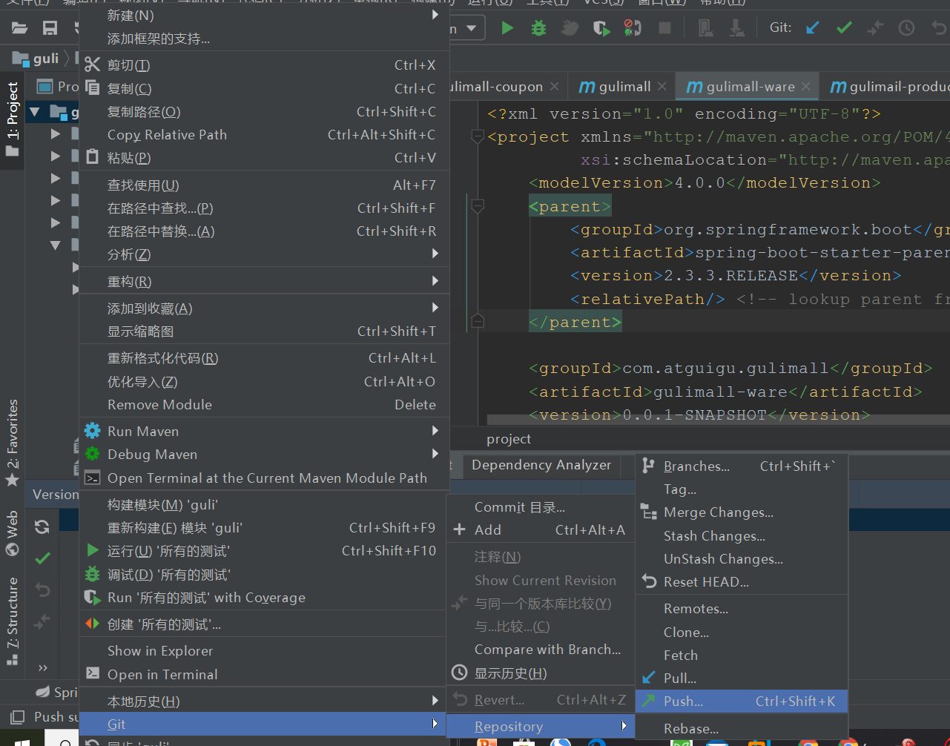Click the Git context menu entry
The width and height of the screenshot is (950, 746).
pos(264,724)
